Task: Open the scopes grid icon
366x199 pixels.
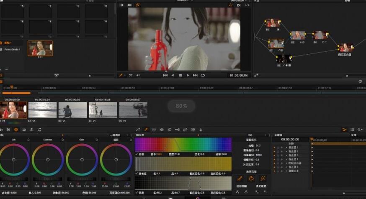Action: click(x=352, y=130)
